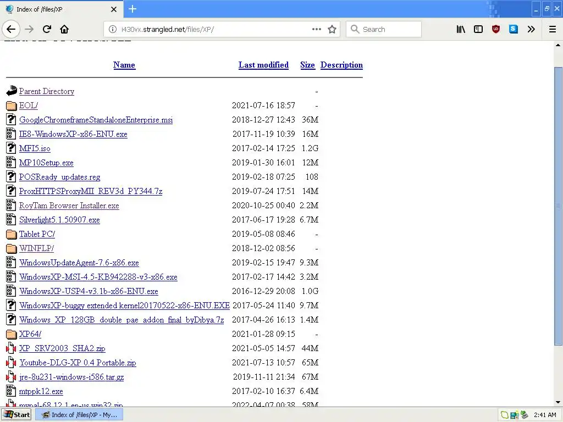The width and height of the screenshot is (563, 422).
Task: Close the Index of /files/XP tab
Action: pyautogui.click(x=114, y=9)
